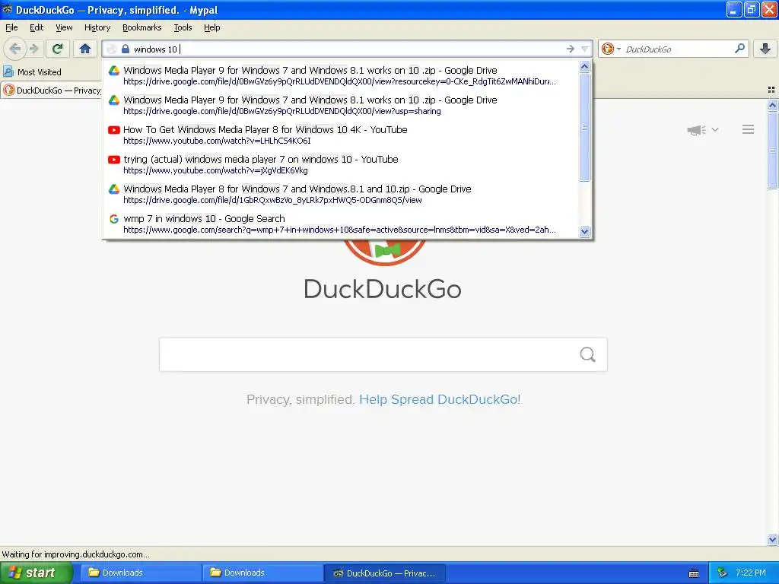Open the Help menu
Image resolution: width=779 pixels, height=584 pixels.
tap(212, 27)
